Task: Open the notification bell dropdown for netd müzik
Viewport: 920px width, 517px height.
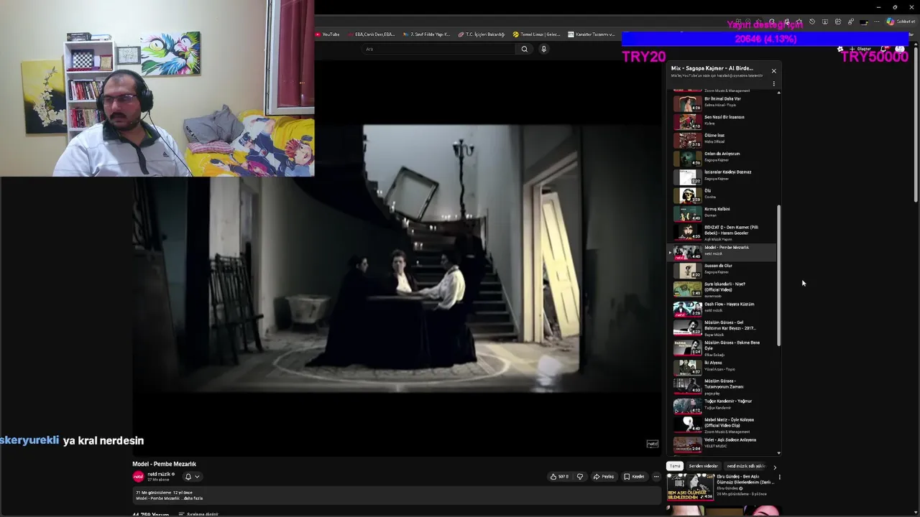Action: point(192,477)
